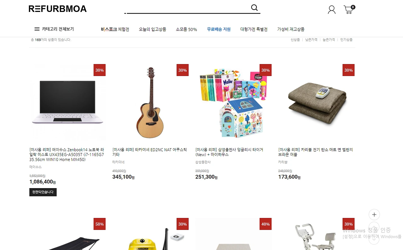Go to 소모품 50% section

click(186, 29)
